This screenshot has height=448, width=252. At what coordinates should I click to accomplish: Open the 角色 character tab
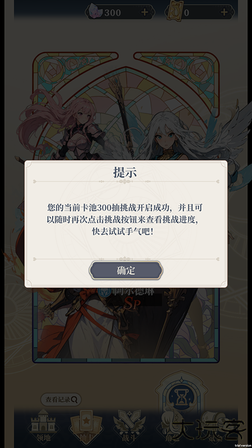pos(170,425)
